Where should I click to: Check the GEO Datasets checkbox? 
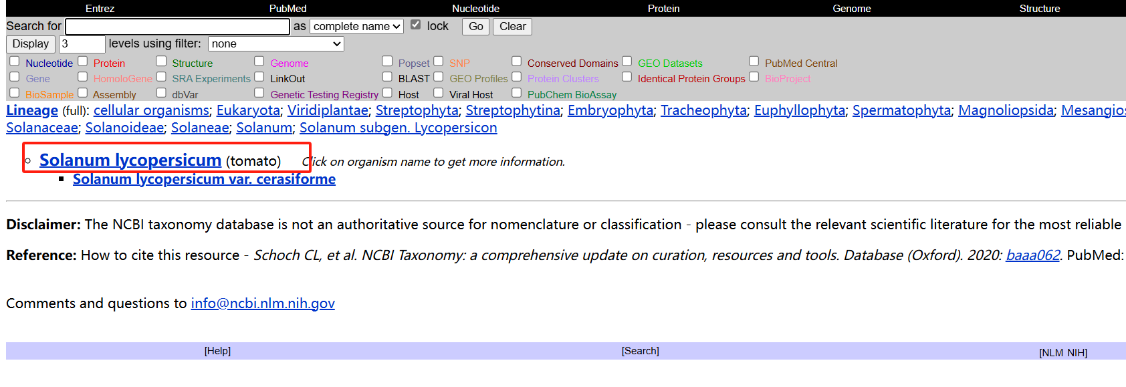(x=627, y=61)
